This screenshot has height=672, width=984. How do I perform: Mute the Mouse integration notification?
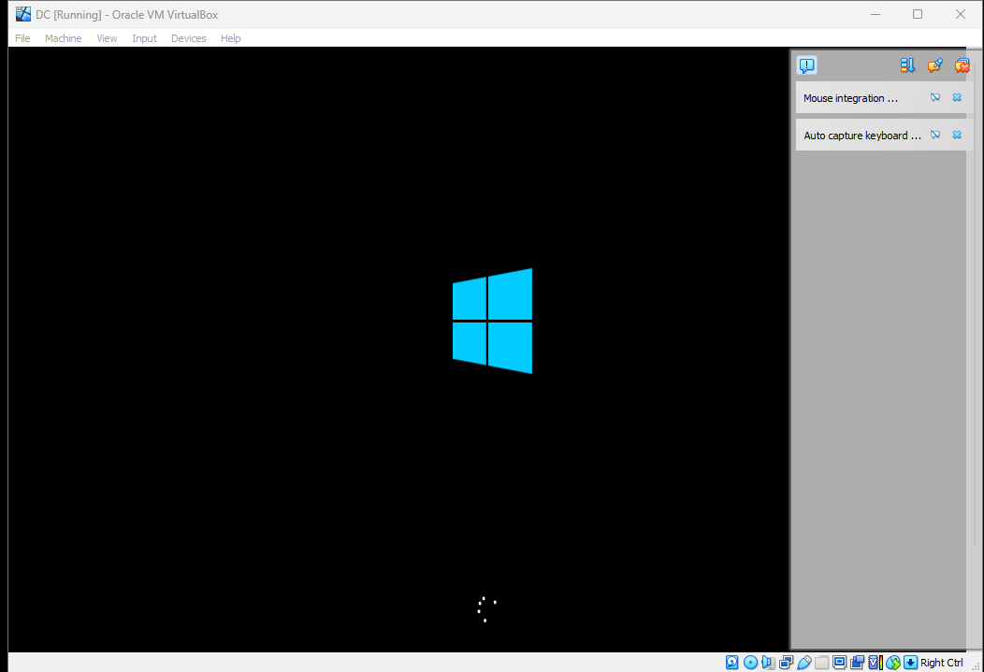tap(935, 97)
